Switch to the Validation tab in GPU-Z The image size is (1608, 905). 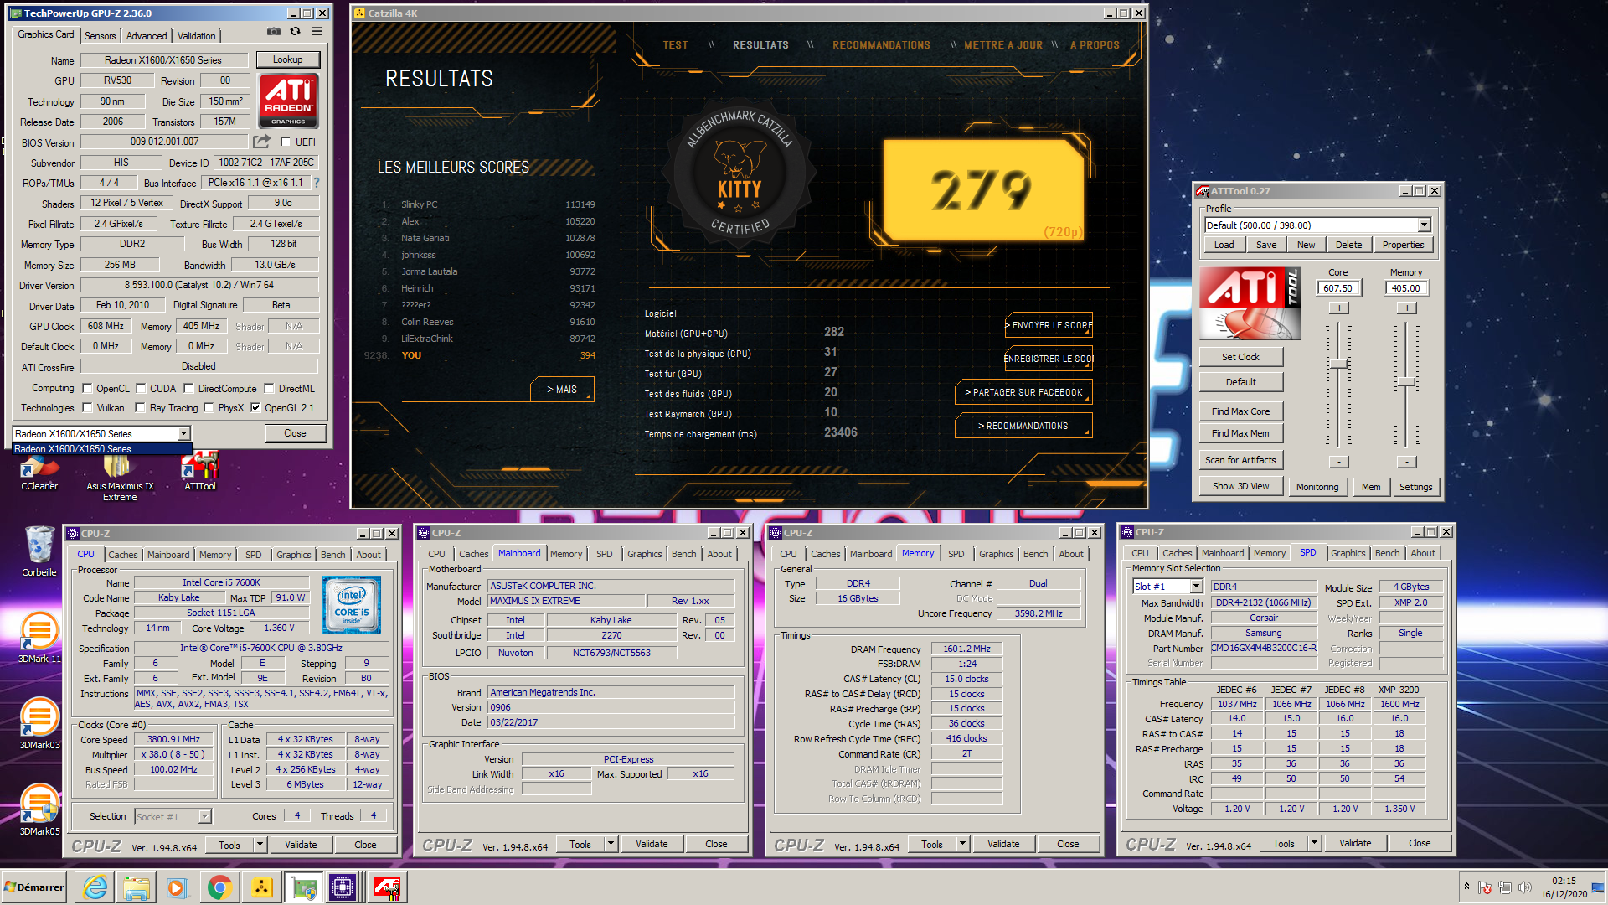196,35
